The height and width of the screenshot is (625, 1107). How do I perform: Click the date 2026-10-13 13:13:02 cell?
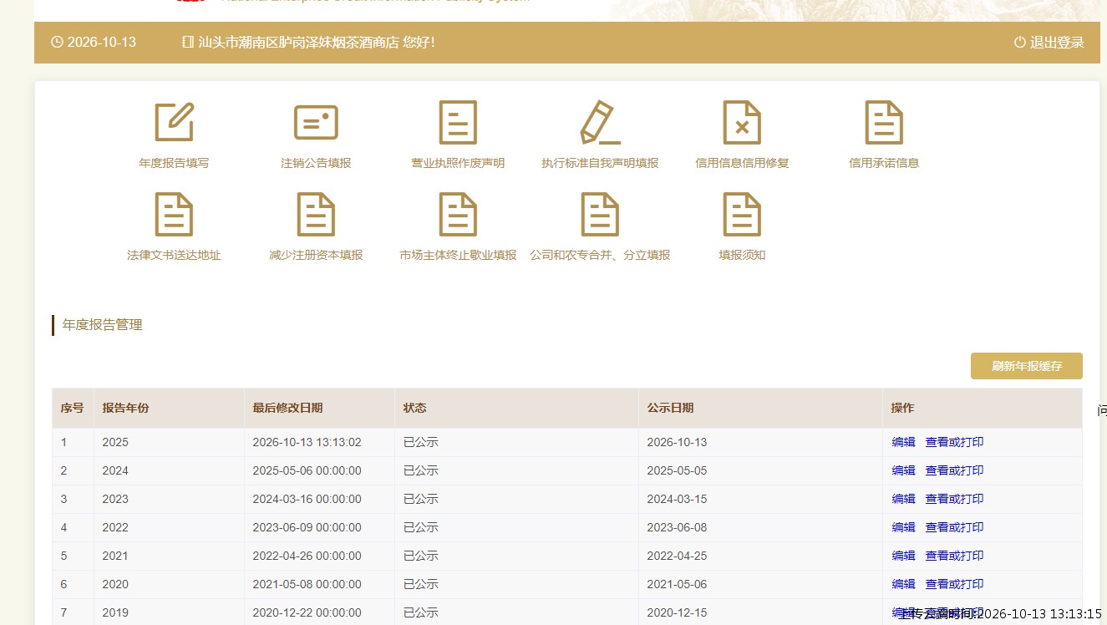pyautogui.click(x=319, y=442)
